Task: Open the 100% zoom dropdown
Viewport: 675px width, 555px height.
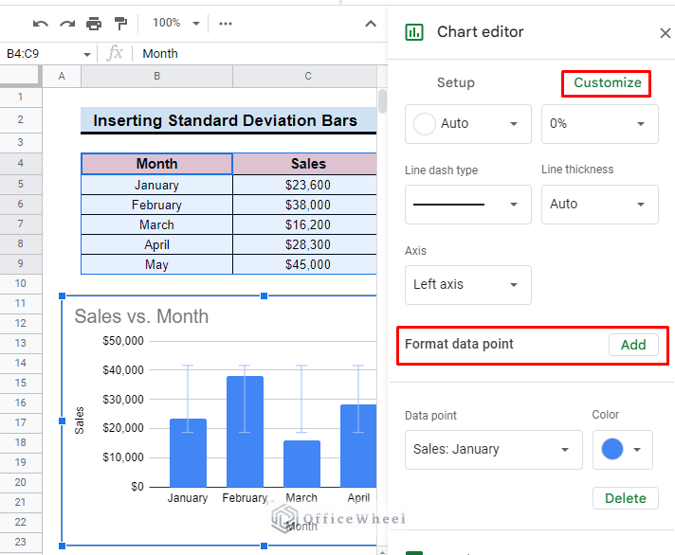Action: tap(176, 23)
